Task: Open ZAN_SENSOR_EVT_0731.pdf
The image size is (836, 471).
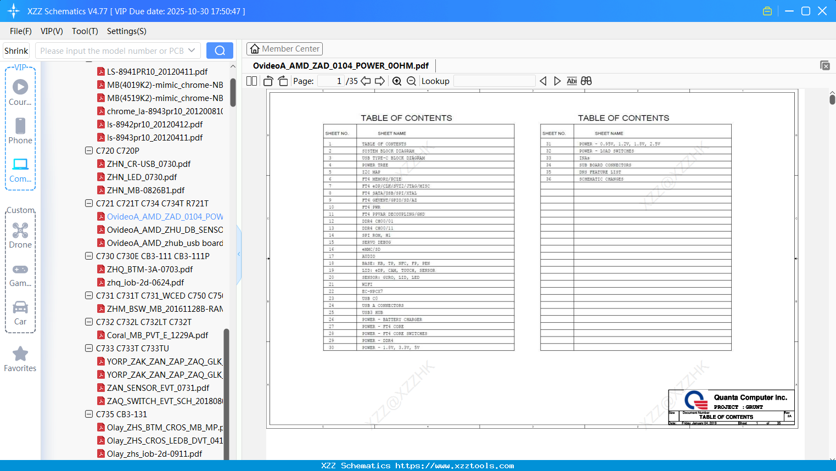Action: coord(158,388)
